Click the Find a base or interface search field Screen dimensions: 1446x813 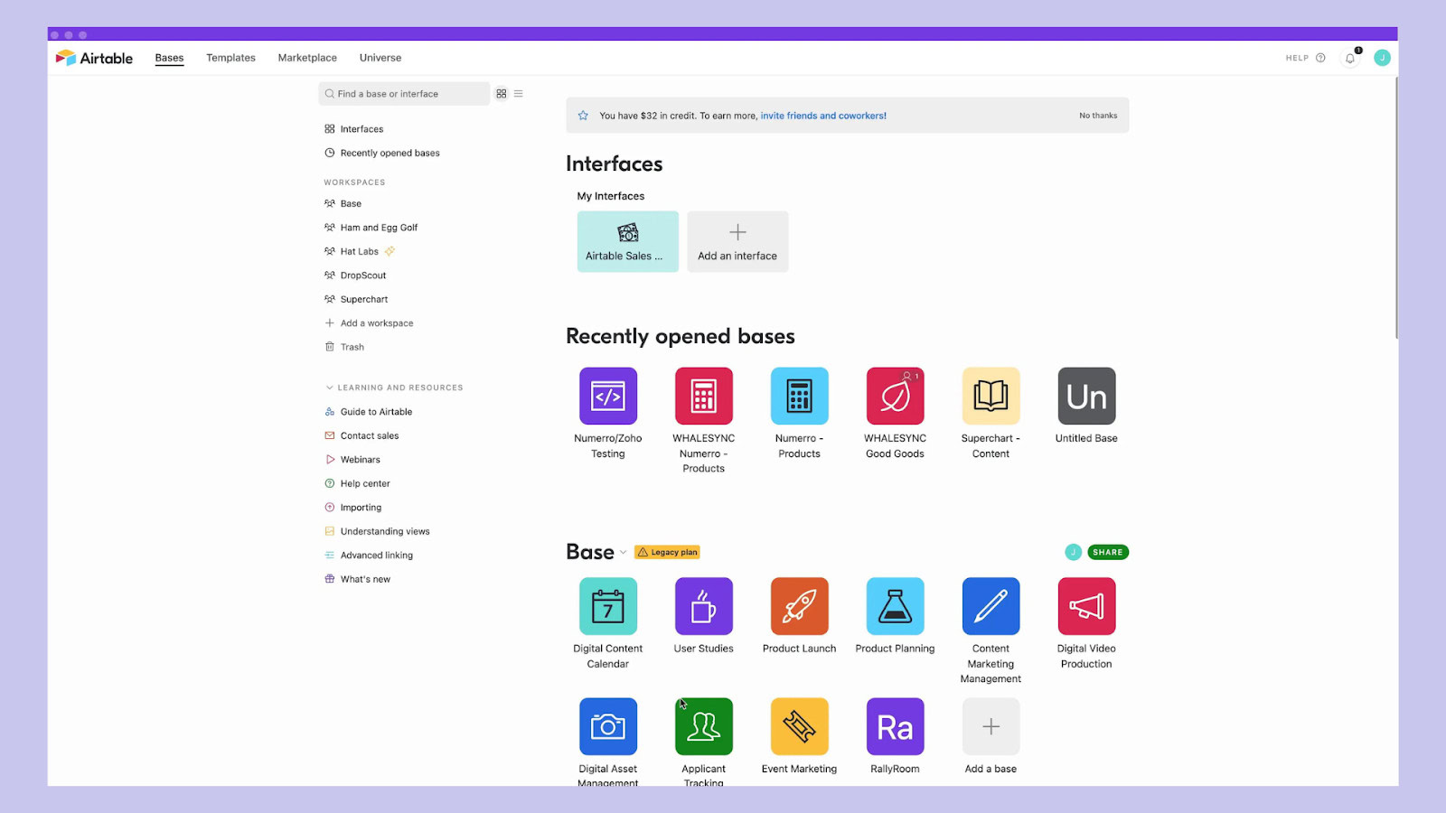[x=404, y=94]
